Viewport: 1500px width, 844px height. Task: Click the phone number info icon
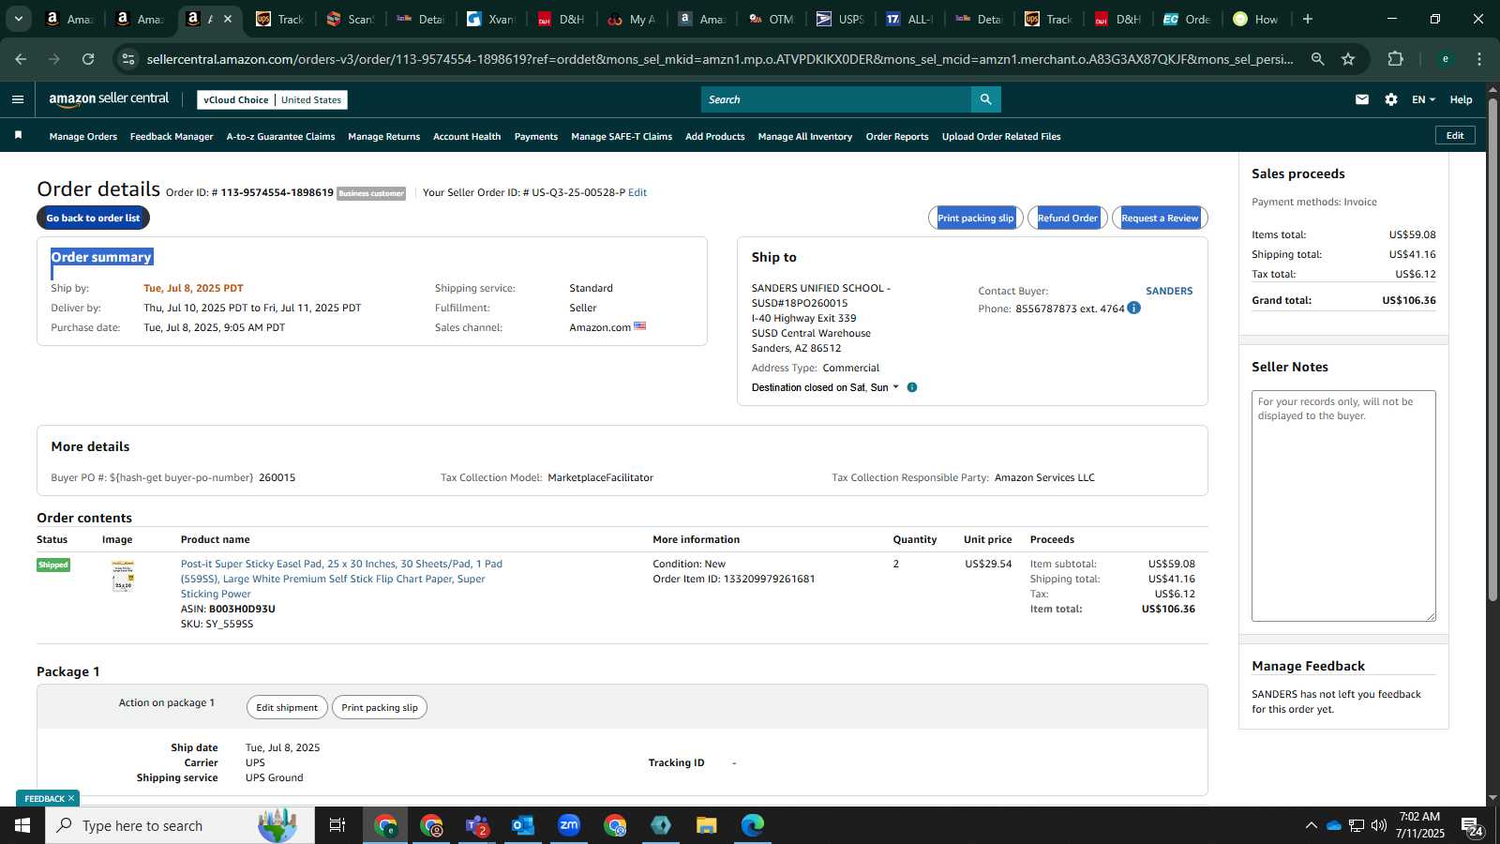pos(1133,308)
